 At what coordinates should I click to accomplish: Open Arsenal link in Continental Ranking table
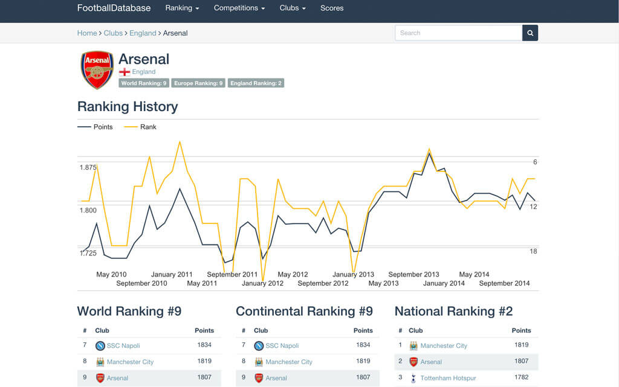click(x=276, y=378)
